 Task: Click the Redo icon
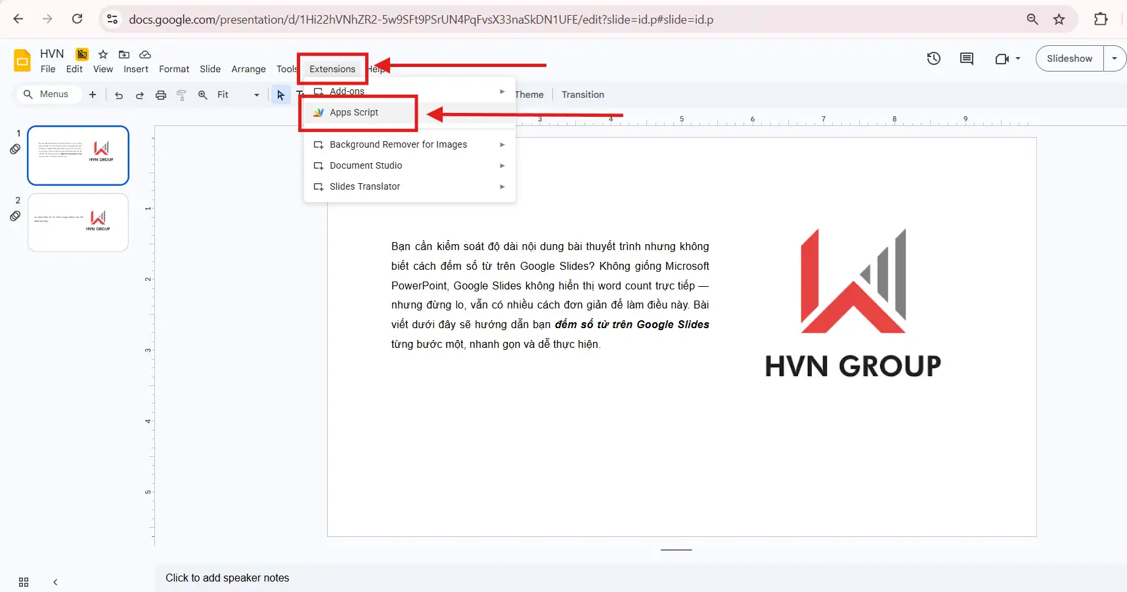[x=139, y=95]
